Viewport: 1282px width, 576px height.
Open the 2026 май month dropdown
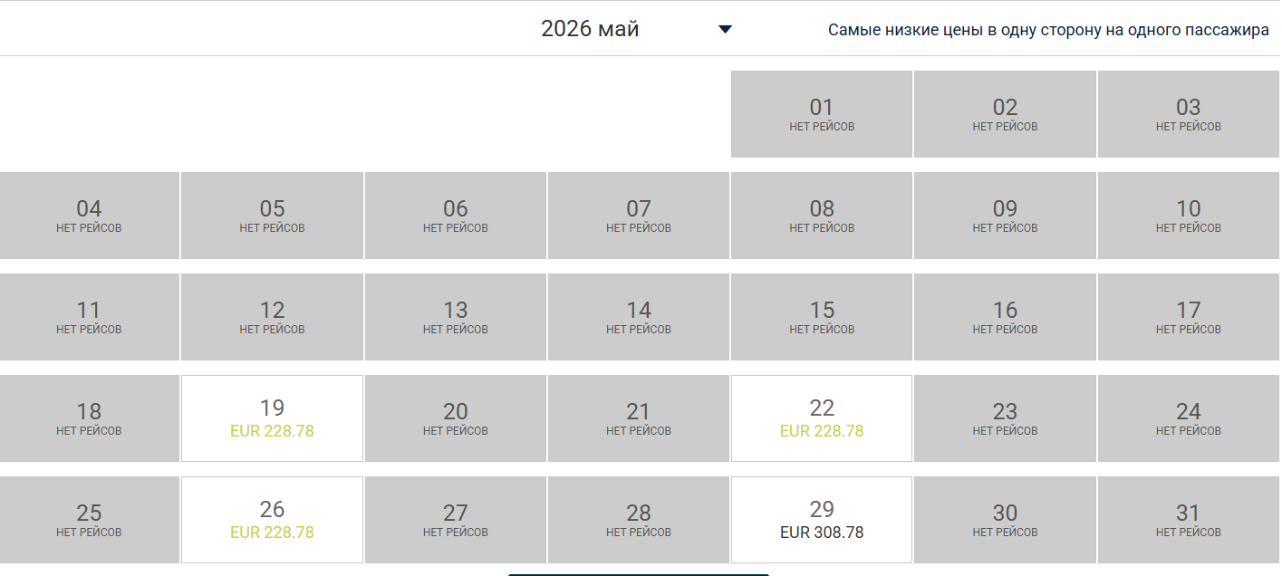(591, 29)
